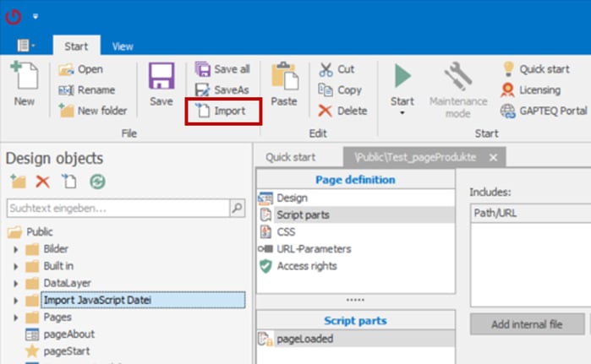Image resolution: width=591 pixels, height=364 pixels.
Task: Choose SaveAs in the File group
Action: [x=222, y=90]
